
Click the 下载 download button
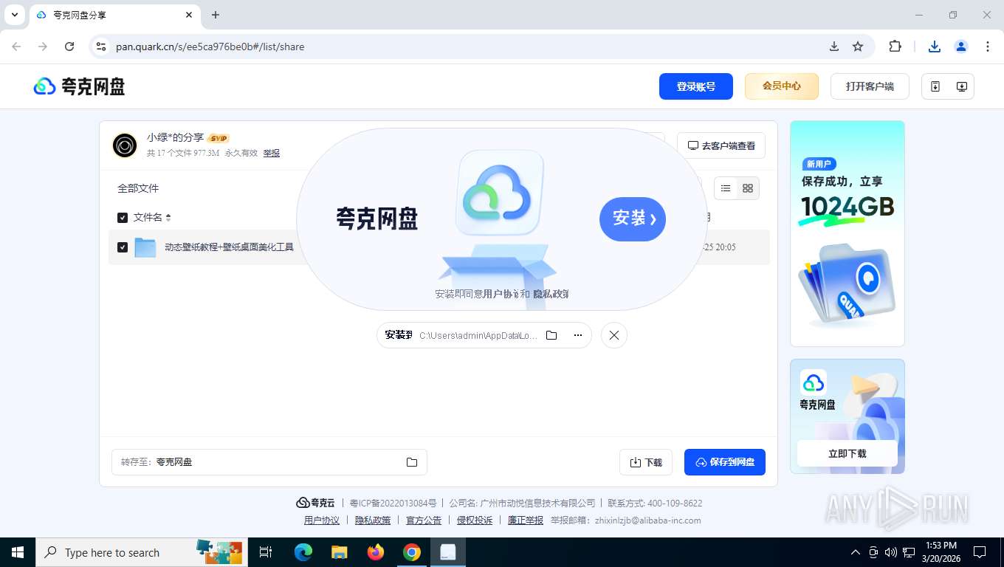click(646, 462)
